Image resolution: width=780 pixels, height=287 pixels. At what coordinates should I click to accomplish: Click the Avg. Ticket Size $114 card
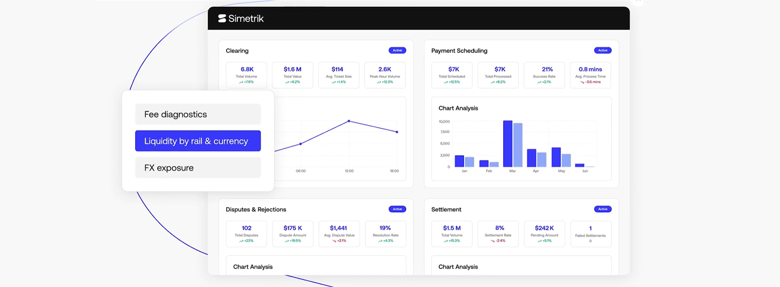point(338,75)
